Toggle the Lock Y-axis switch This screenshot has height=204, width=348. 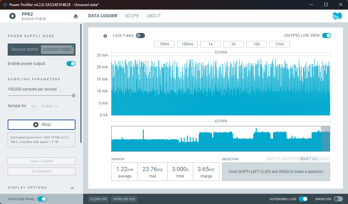click(x=140, y=35)
